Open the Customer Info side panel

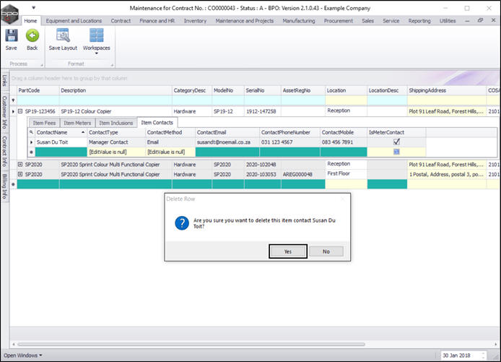4,112
